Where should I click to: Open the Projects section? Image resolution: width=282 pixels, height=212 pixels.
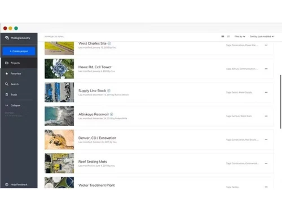click(x=19, y=63)
